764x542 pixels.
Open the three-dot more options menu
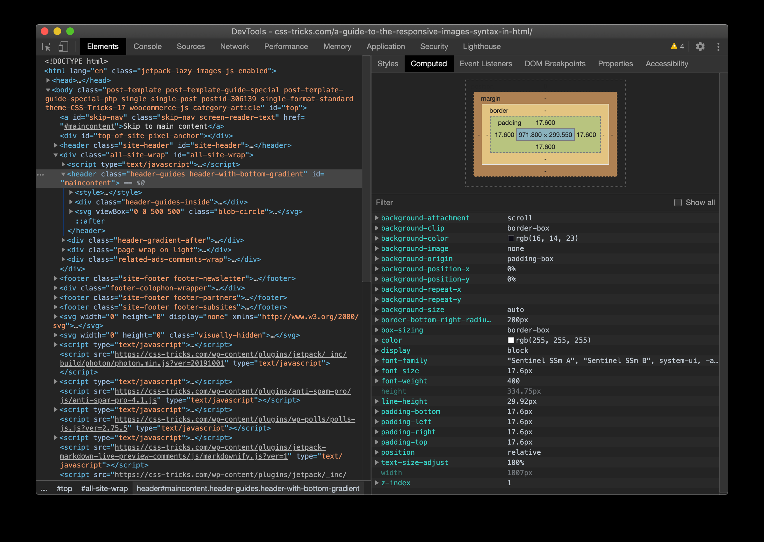point(718,47)
